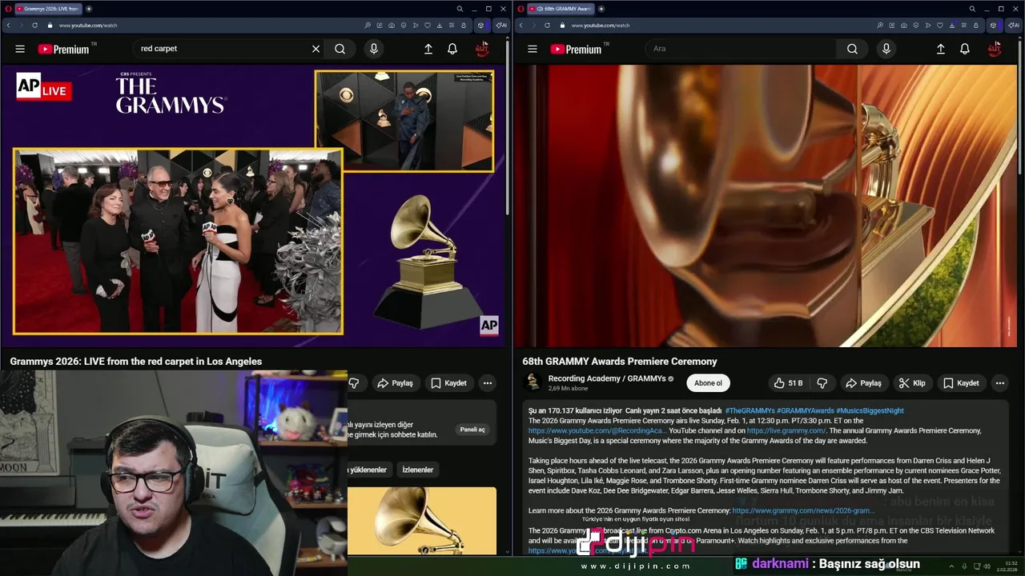Click the heart bookmark icon in the left address bar
This screenshot has width=1025, height=576.
click(428, 26)
